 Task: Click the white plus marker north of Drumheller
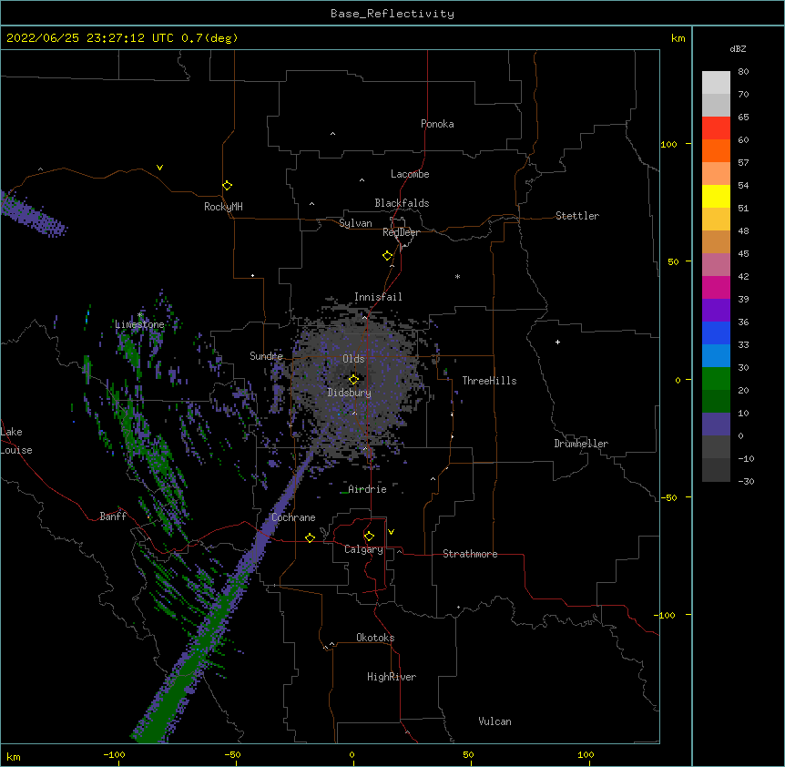click(557, 342)
